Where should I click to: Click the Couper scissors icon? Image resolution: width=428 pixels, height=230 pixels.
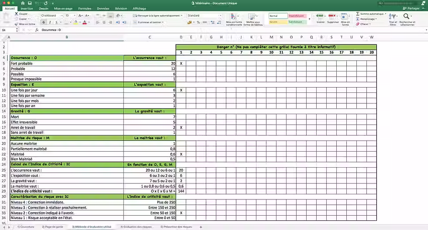[x=17, y=14]
